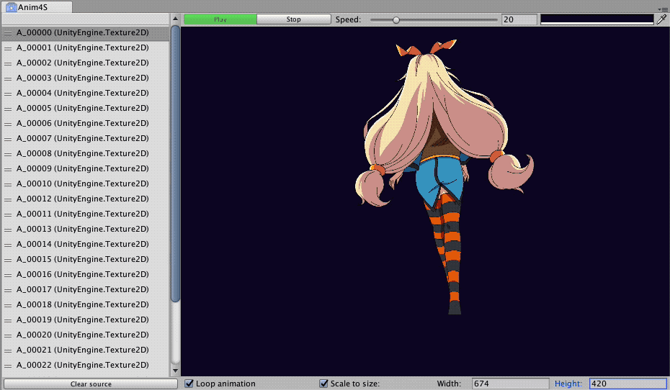Click the Speed value field showing 20

pyautogui.click(x=519, y=19)
